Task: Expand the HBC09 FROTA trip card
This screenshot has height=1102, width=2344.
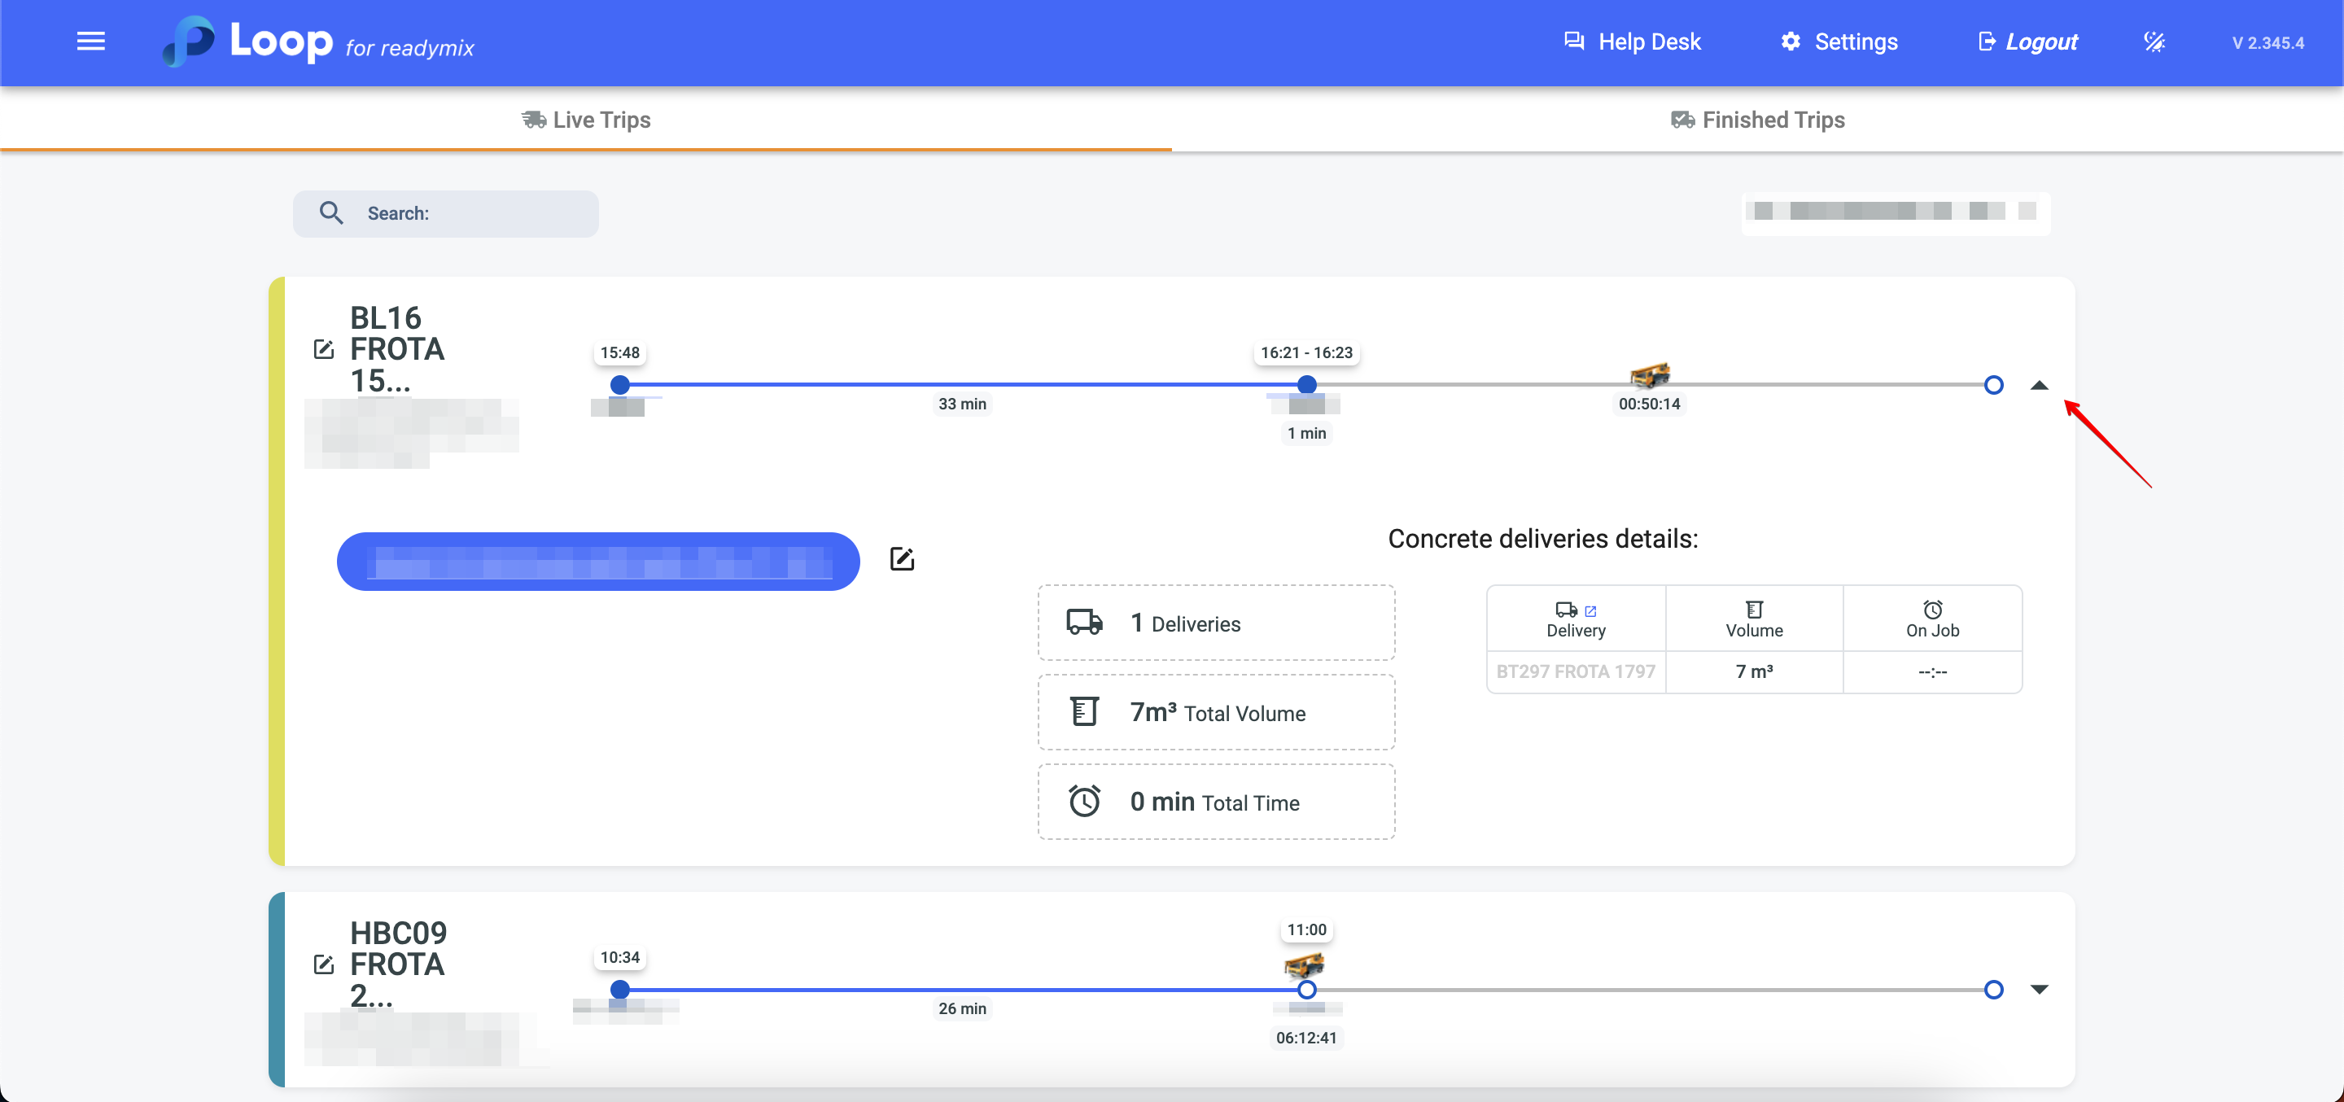Action: click(x=2039, y=989)
